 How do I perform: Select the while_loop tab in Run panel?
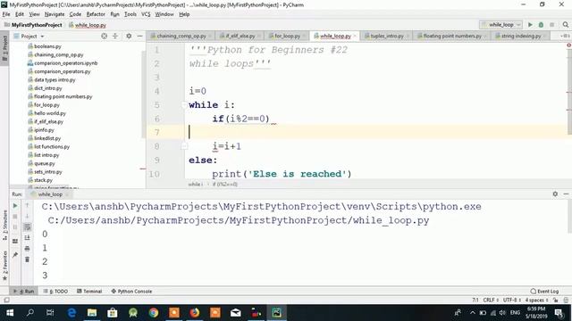(x=50, y=194)
